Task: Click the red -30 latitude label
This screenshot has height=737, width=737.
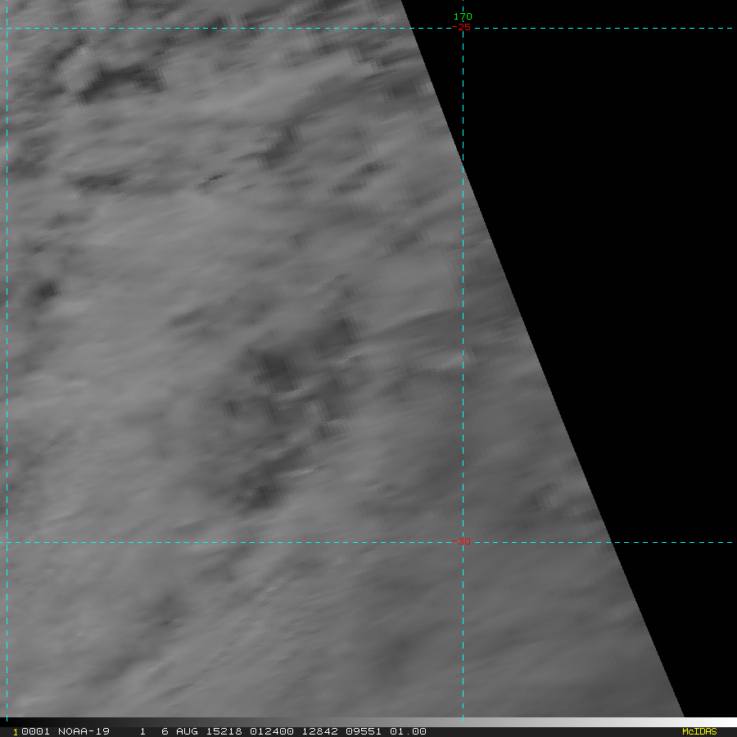Action: tap(462, 542)
